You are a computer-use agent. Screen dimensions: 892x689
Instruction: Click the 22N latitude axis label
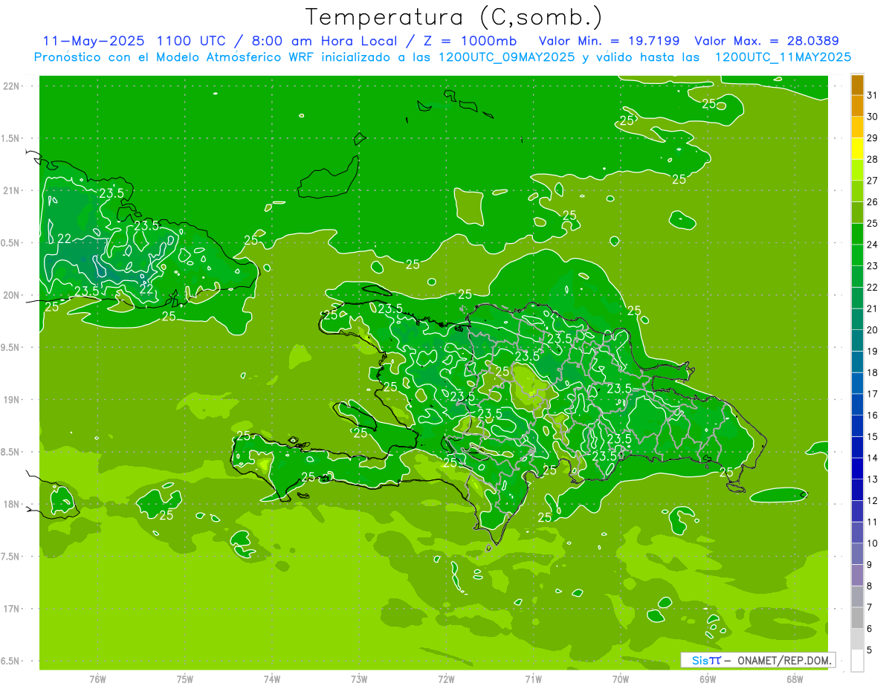click(x=13, y=86)
